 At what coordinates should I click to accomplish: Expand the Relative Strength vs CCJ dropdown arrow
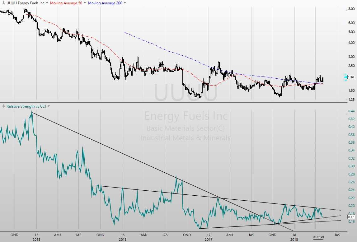pyautogui.click(x=49, y=106)
